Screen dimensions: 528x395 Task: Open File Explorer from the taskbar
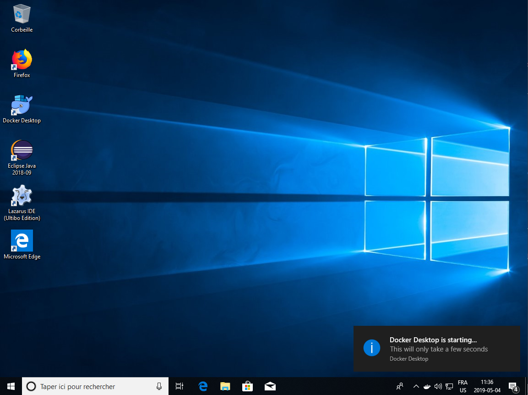[x=225, y=386]
